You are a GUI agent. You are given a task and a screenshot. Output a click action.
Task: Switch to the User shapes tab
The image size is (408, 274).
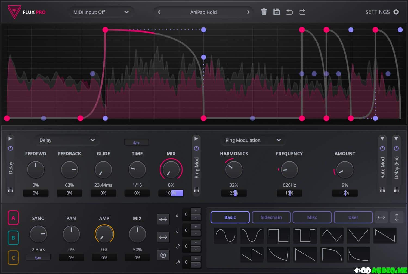[x=353, y=217]
